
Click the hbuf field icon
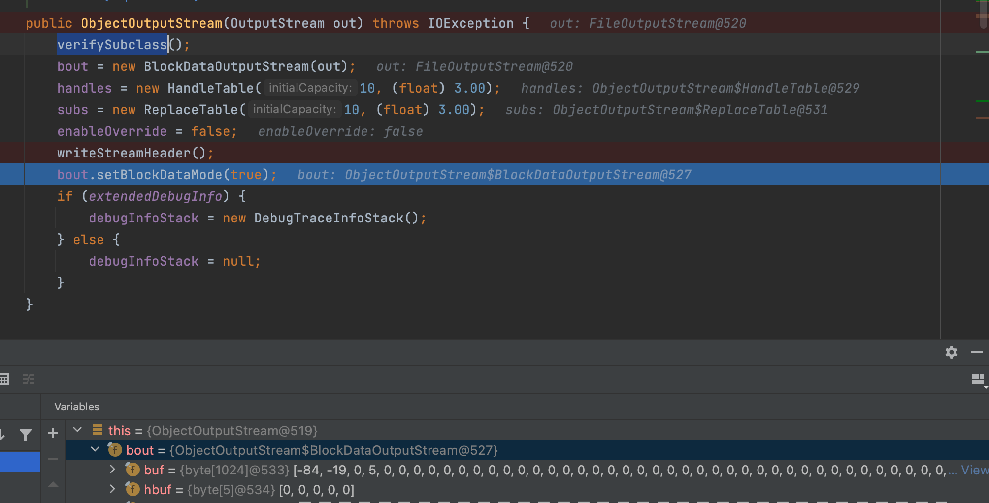(132, 489)
